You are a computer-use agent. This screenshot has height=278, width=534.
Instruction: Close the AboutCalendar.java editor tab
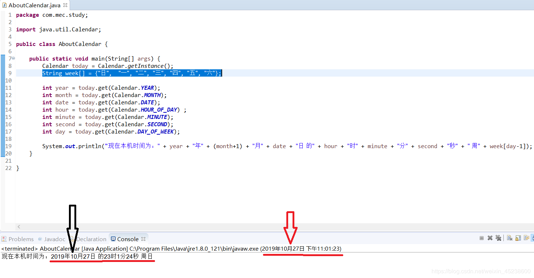click(66, 5)
